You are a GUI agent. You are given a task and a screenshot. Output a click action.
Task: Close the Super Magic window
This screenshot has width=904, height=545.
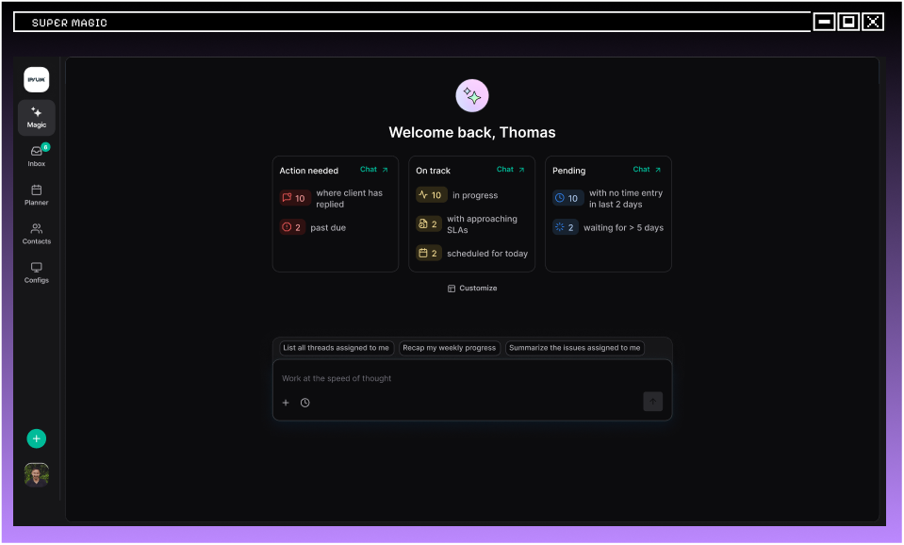[x=873, y=22]
